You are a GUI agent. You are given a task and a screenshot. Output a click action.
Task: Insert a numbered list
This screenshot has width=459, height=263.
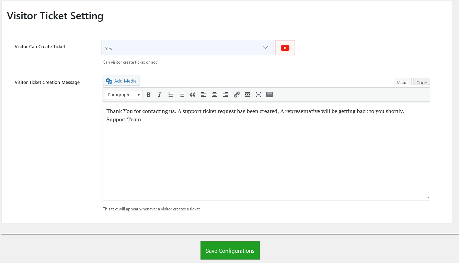(x=182, y=95)
